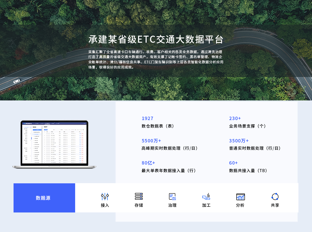Click the 接入 sliders icon
Image resolution: width=312 pixels, height=232 pixels.
coord(105,197)
